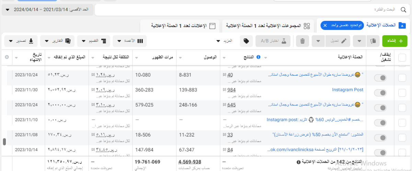
Task: Open the date range dropdown 2021/03/14 – 2024/04/14
Action: pos(47,10)
